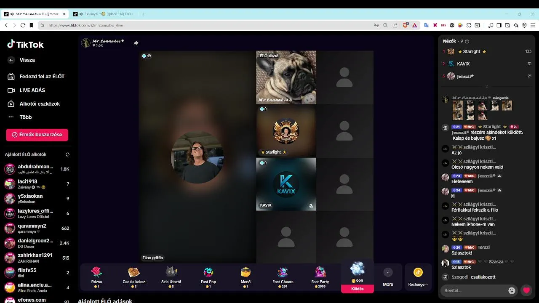Share the Mr.Cannabis live stream
Viewport: 539px width, 303px height.
[136, 43]
